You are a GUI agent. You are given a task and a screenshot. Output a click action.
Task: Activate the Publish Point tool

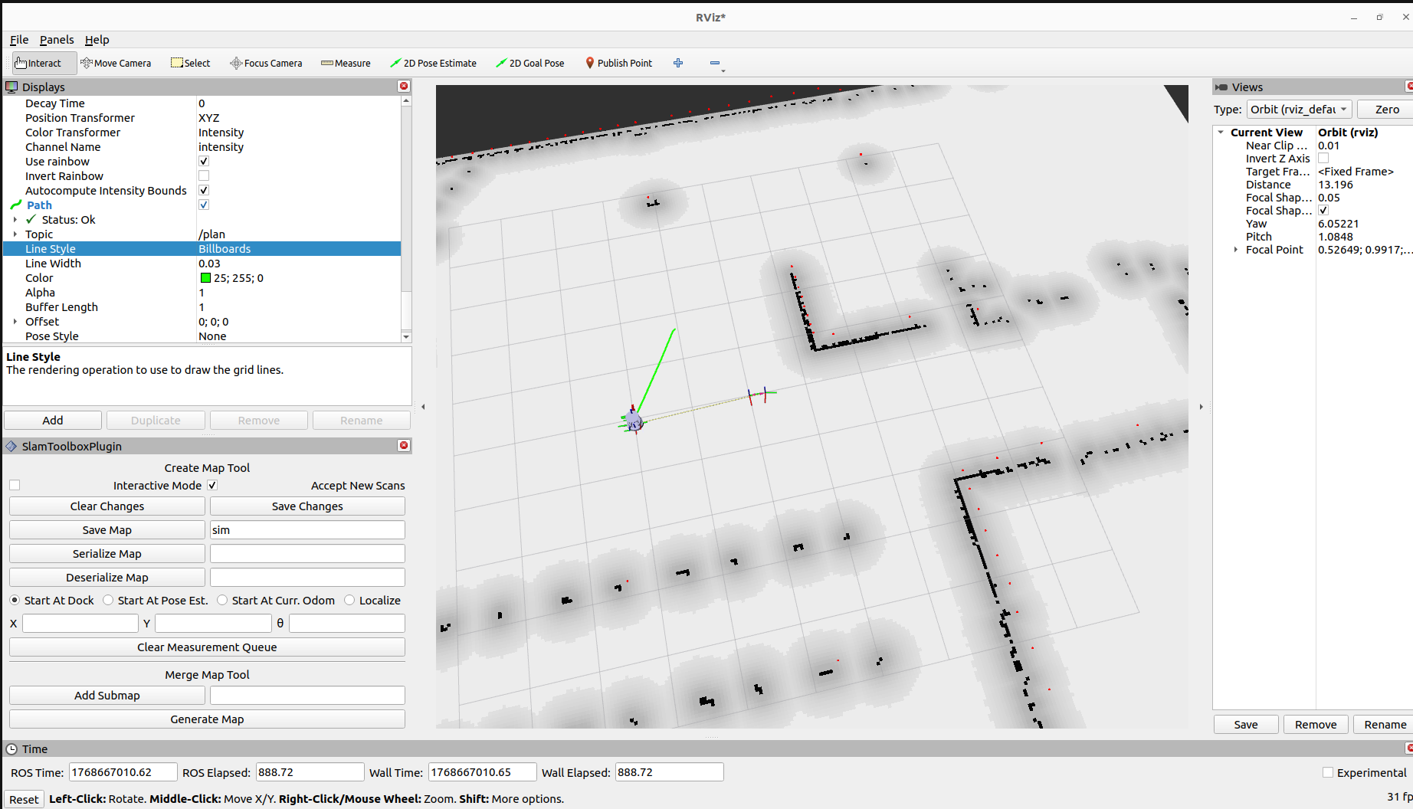[618, 63]
